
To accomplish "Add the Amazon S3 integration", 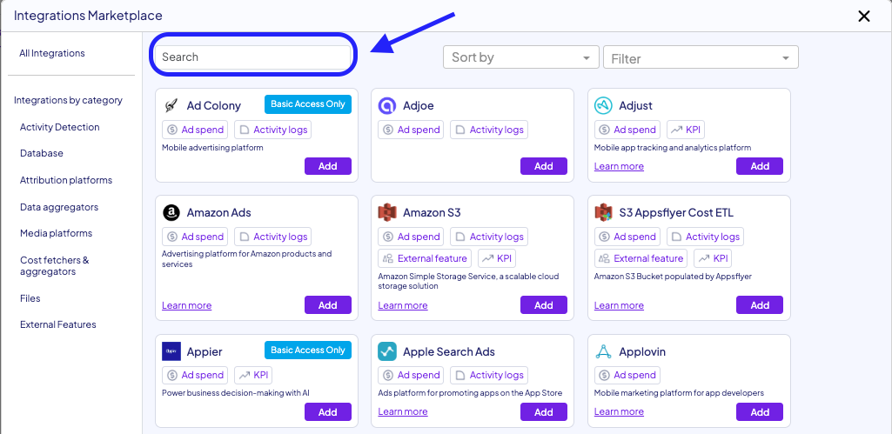I will click(543, 305).
